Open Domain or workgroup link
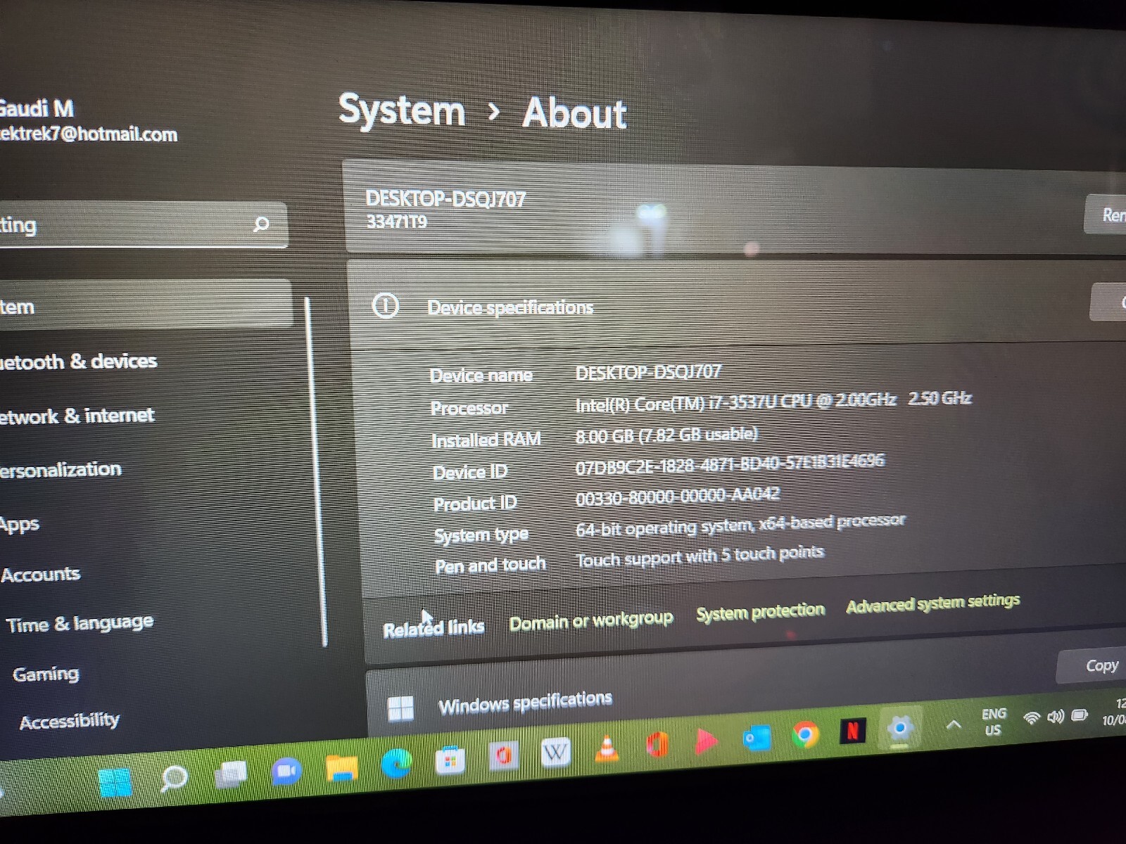1126x844 pixels. point(591,621)
